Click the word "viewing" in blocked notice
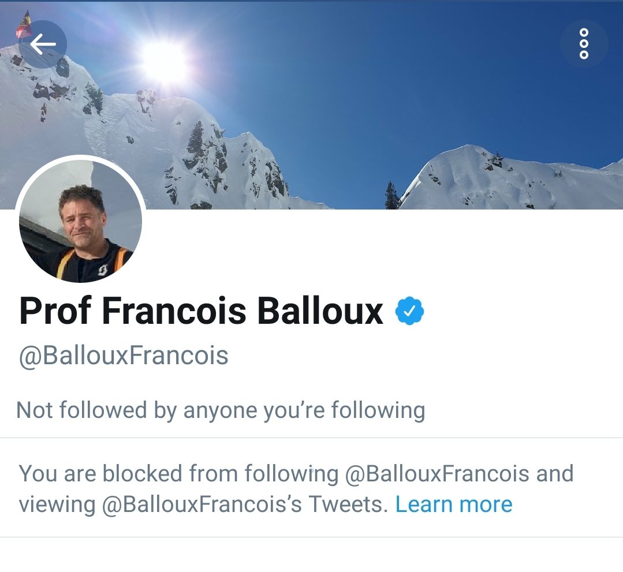 point(57,505)
